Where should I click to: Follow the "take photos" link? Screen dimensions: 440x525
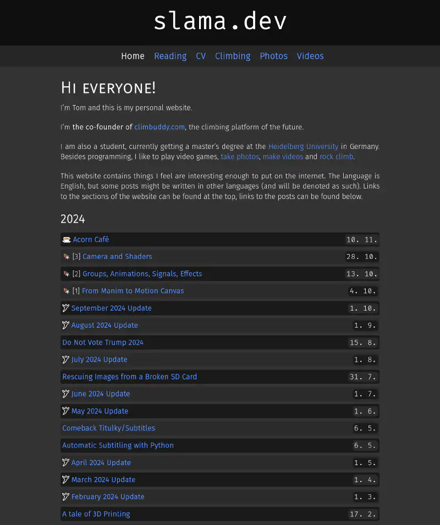(x=240, y=157)
